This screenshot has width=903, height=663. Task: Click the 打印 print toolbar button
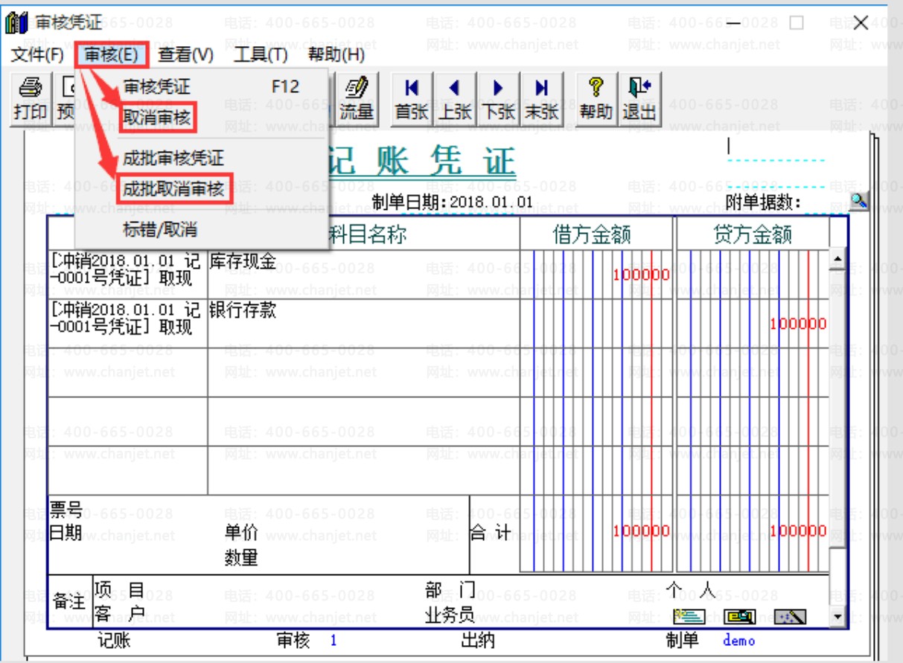tap(31, 99)
